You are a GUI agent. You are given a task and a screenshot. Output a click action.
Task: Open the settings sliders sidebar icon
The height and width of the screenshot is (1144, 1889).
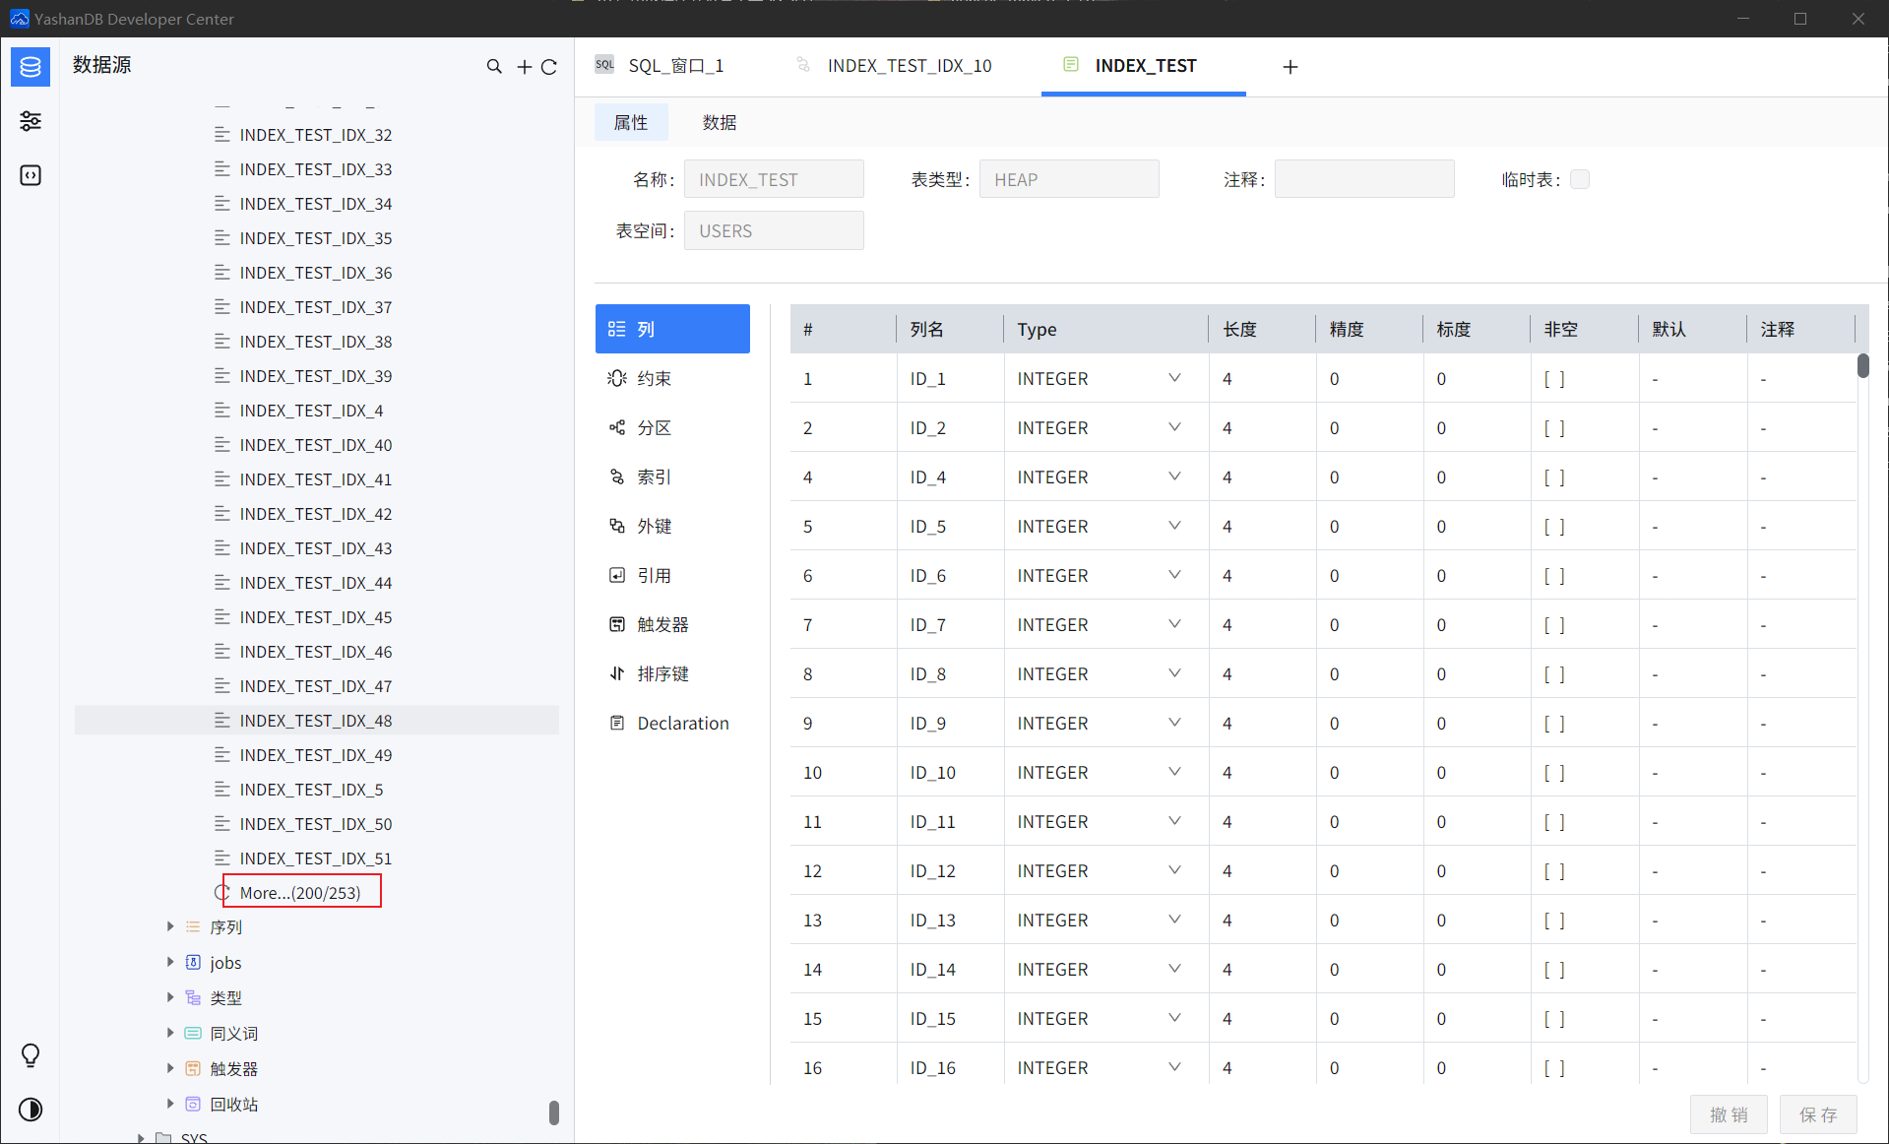coord(31,121)
